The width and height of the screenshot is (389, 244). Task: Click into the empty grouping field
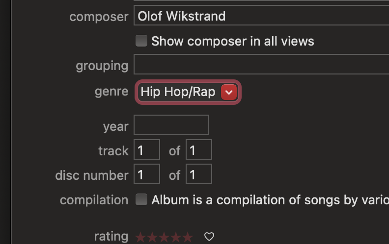(261, 64)
